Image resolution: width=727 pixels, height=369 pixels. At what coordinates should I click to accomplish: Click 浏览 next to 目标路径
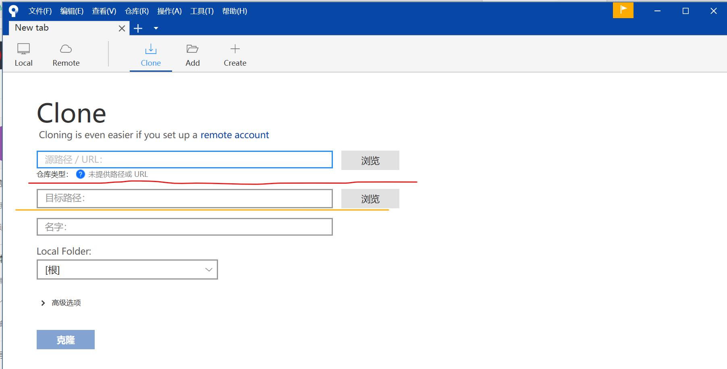(x=370, y=198)
